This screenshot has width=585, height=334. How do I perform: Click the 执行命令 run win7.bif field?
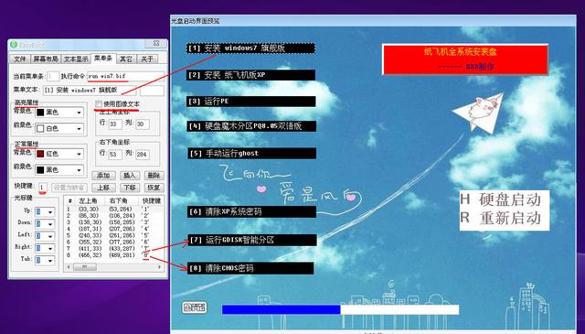tap(126, 76)
